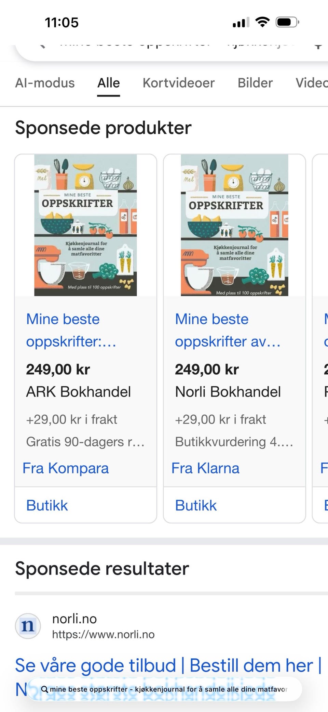Follow the Fra Kompara link
This screenshot has width=328, height=712.
pyautogui.click(x=66, y=468)
